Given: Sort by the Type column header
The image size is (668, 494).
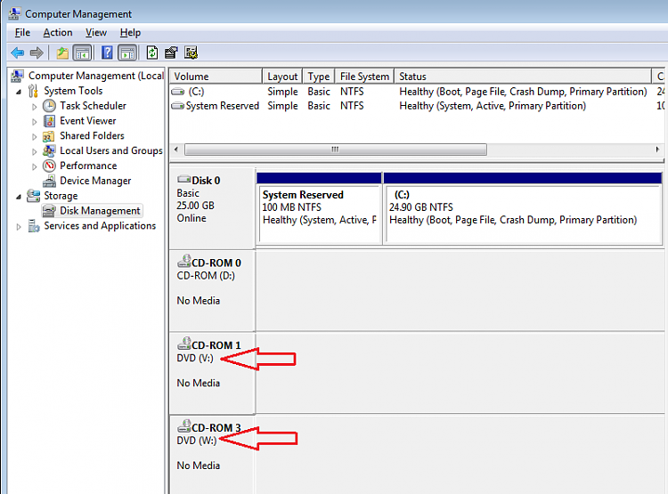Looking at the screenshot, I should [x=319, y=77].
